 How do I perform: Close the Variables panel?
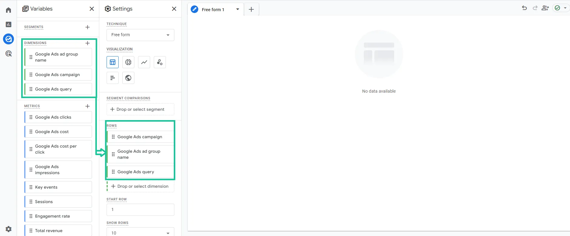pyautogui.click(x=92, y=9)
